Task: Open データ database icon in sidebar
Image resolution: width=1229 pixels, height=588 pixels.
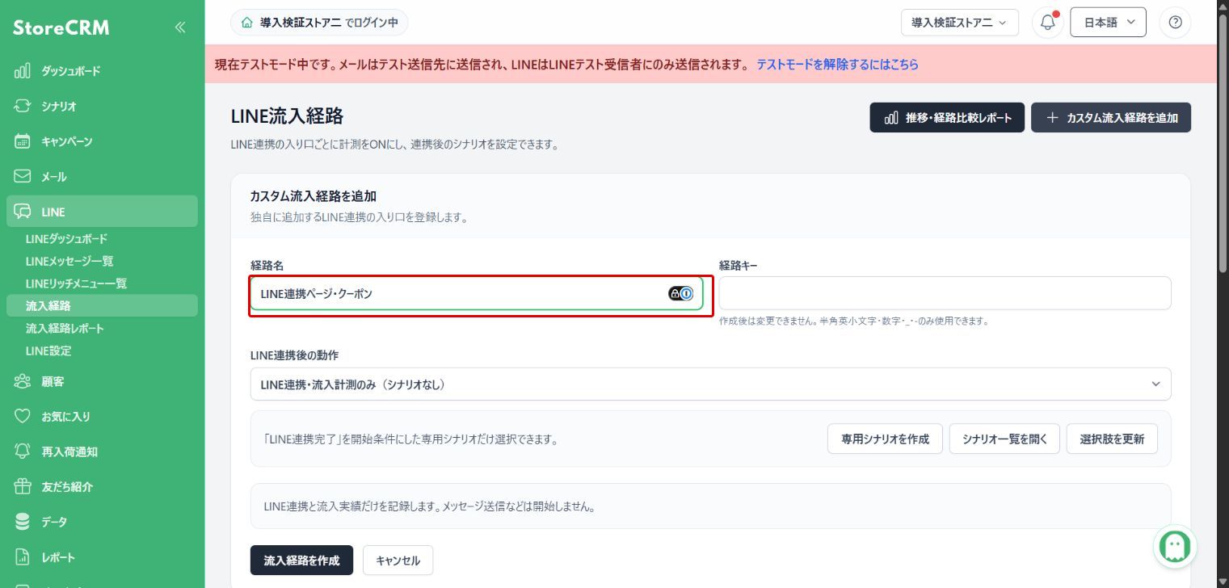Action: [x=23, y=522]
